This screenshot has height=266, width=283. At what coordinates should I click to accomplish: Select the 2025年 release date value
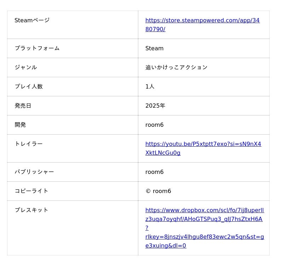[x=155, y=106]
